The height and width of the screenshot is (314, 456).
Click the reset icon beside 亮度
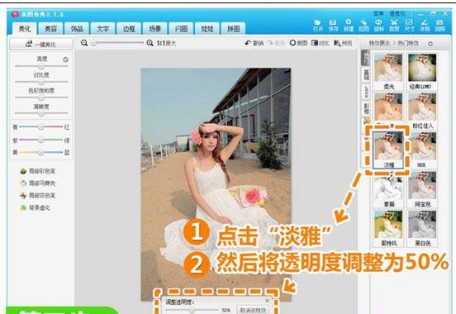(x=66, y=59)
